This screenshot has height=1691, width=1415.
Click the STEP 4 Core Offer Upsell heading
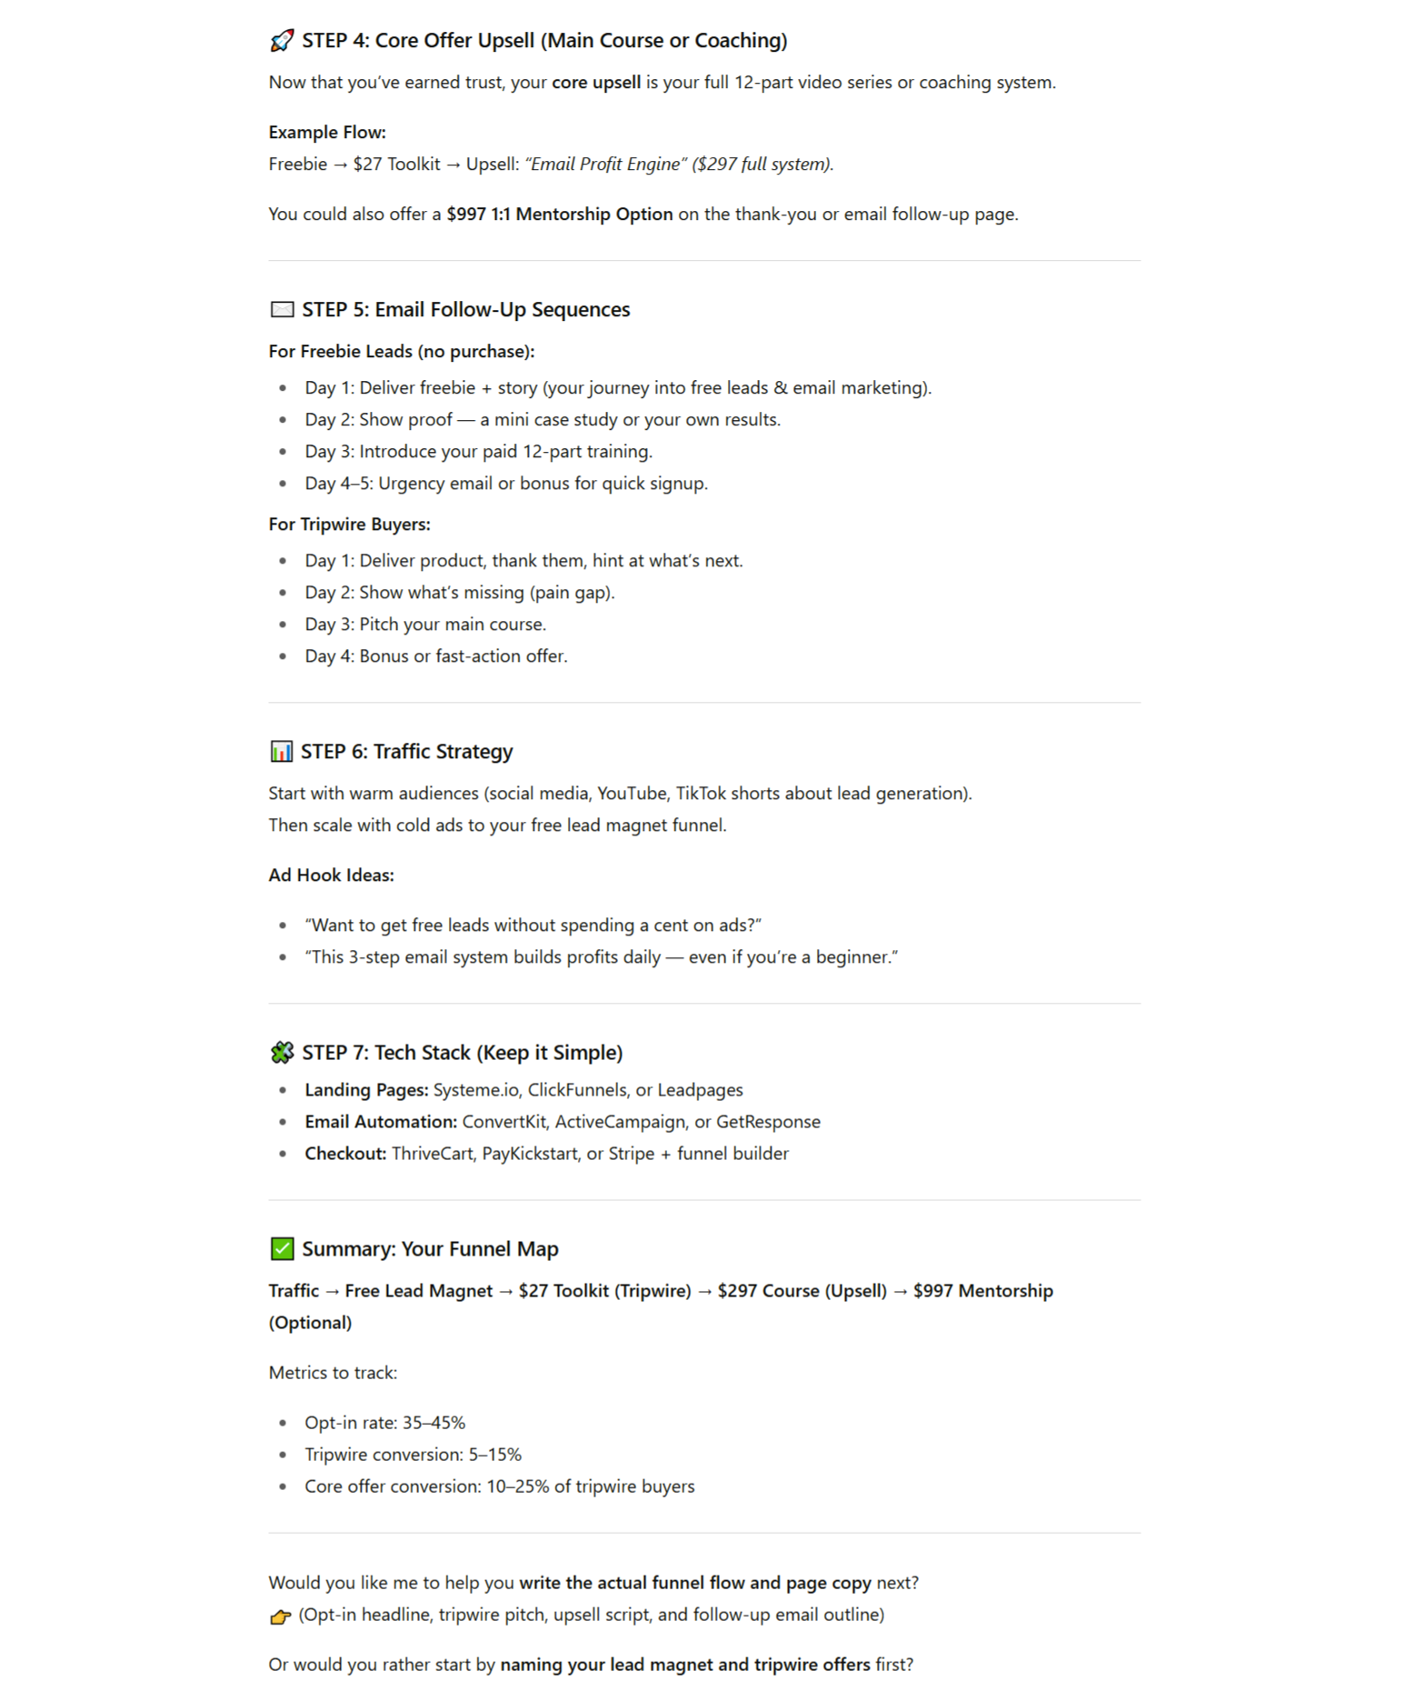pyautogui.click(x=544, y=41)
